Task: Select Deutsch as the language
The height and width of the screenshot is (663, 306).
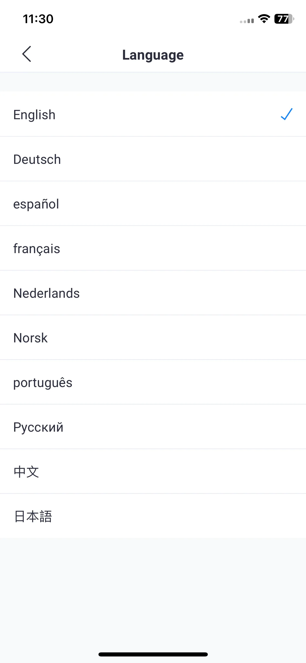Action: pyautogui.click(x=153, y=159)
